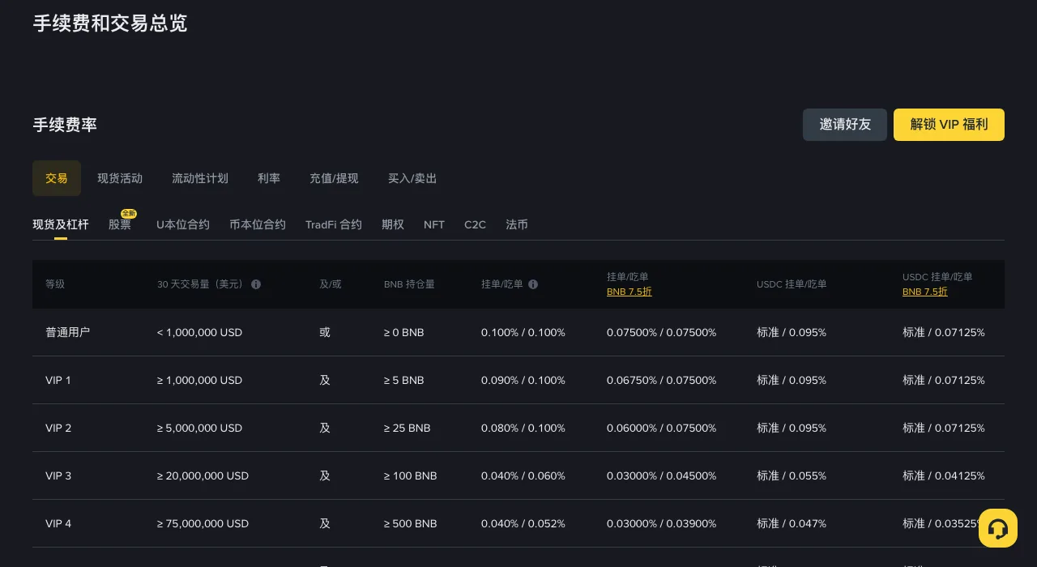The height and width of the screenshot is (567, 1037).
Task: Click the ≥ 1,000,000 USD volume cell
Action: pos(199,380)
